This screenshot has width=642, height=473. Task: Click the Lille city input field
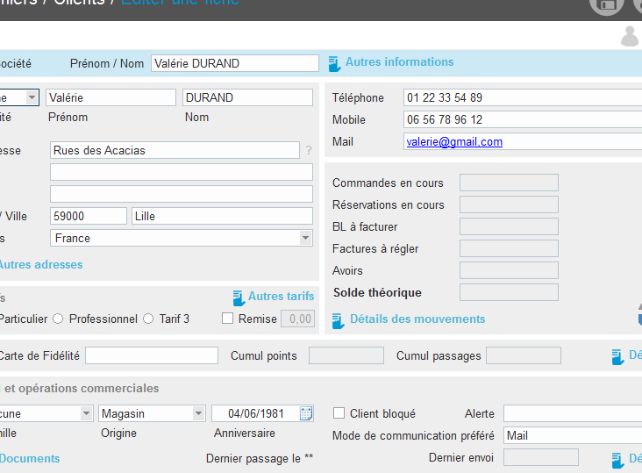[222, 216]
